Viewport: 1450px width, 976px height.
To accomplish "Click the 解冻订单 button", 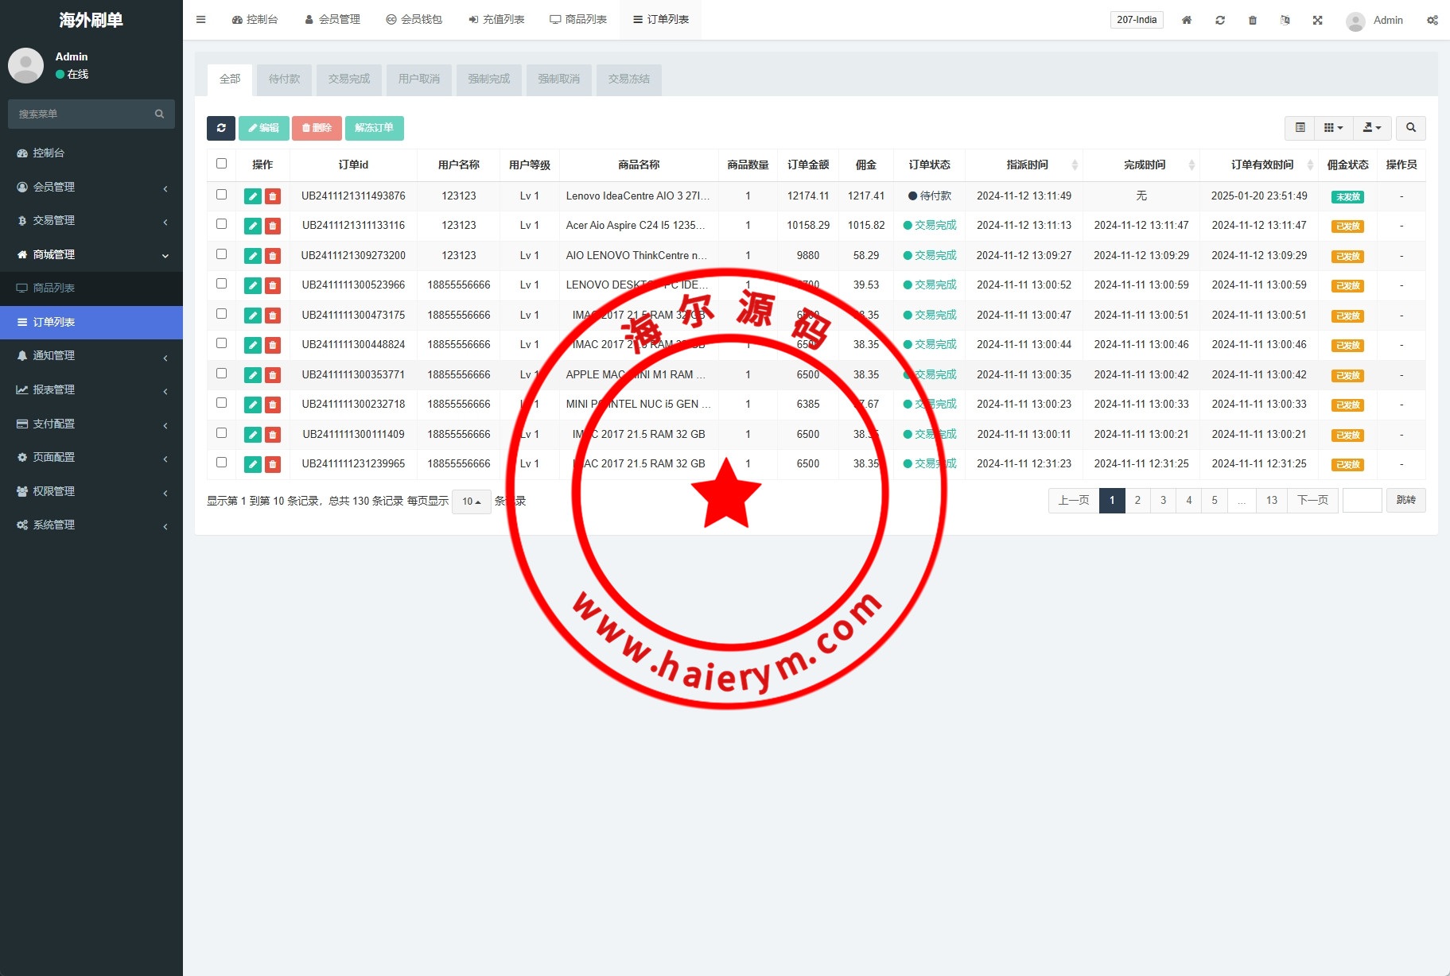I will pos(374,128).
